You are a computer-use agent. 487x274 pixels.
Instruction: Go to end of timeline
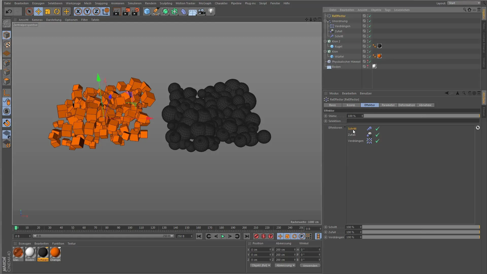[247, 236]
